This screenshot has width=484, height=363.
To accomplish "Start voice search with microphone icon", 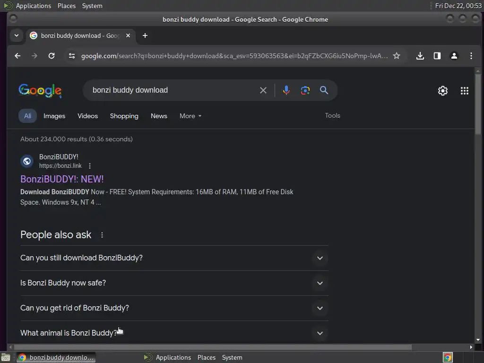I will pyautogui.click(x=286, y=90).
